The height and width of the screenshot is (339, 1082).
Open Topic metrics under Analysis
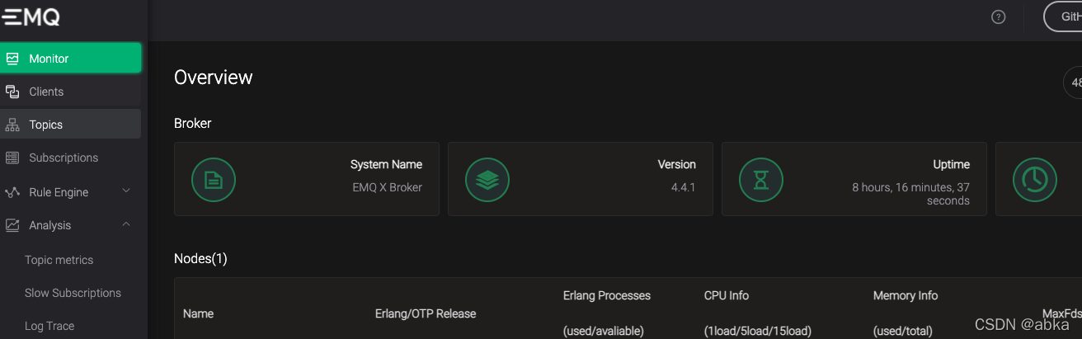point(59,260)
